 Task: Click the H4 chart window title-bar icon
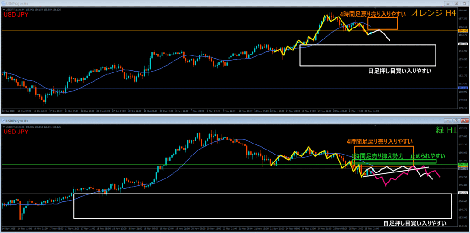pyautogui.click(x=4, y=4)
